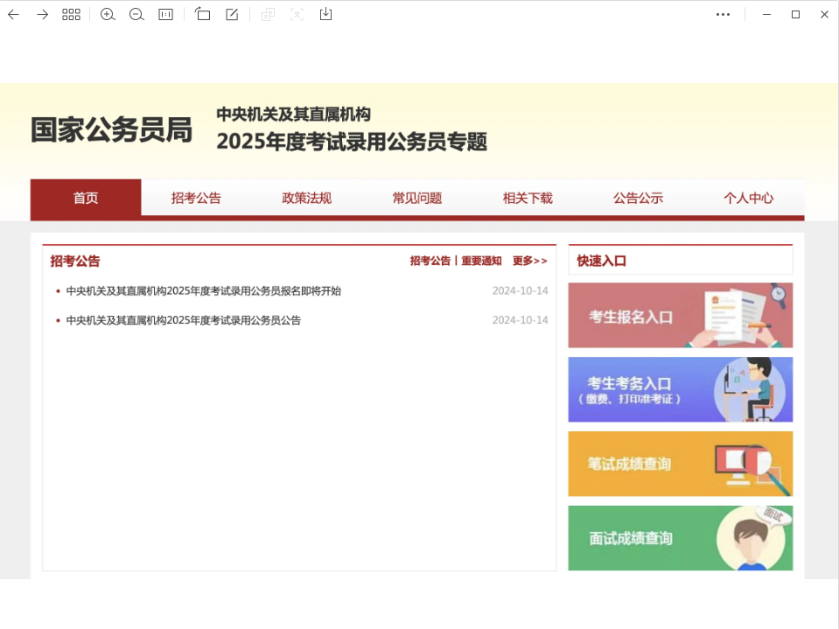Switch to the 首页 tab
Image resolution: width=839 pixels, height=629 pixels.
tap(86, 198)
